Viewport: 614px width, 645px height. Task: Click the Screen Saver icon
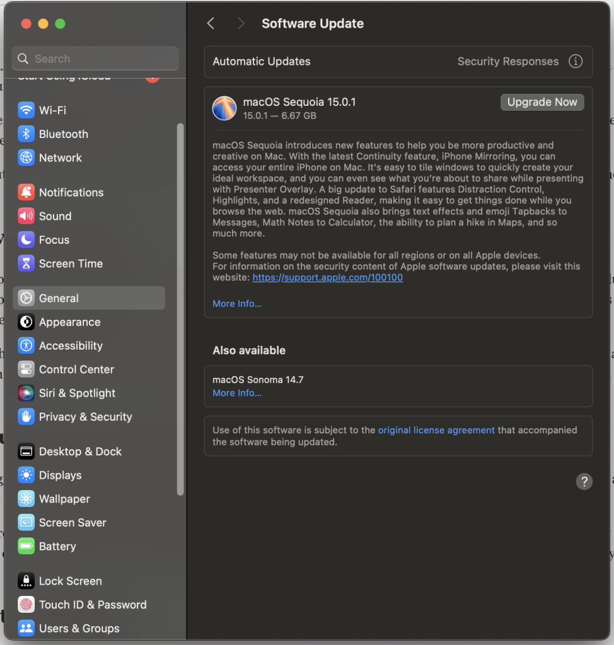[x=26, y=522]
